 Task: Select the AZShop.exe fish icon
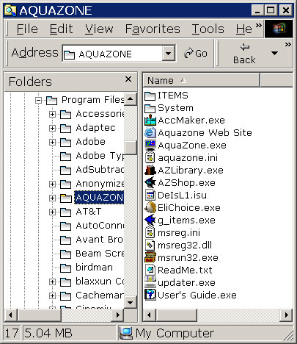point(150,182)
